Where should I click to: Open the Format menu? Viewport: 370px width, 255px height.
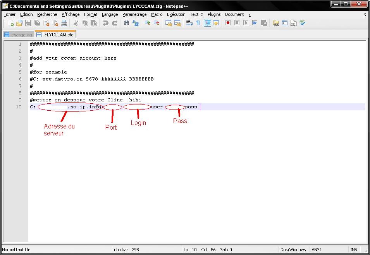click(x=91, y=14)
